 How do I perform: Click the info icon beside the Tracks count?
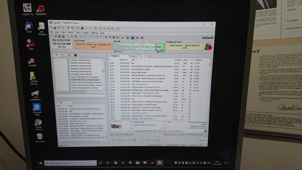[112, 135]
